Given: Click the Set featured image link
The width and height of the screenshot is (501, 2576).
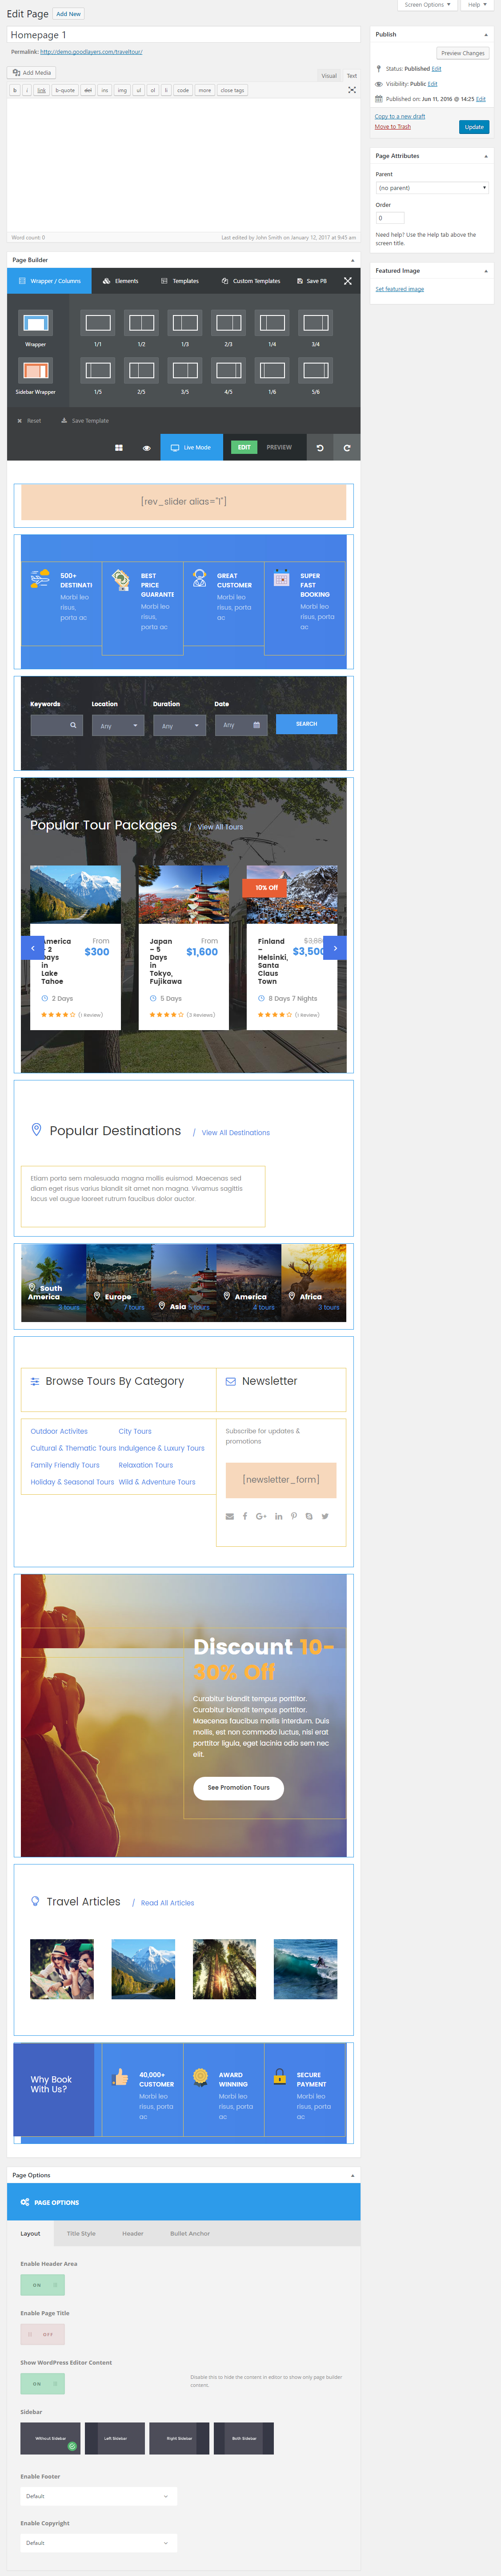Looking at the screenshot, I should (400, 289).
